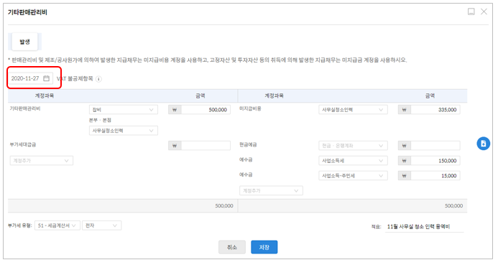Click the VAT 불공제항목 info icon

click(98, 79)
